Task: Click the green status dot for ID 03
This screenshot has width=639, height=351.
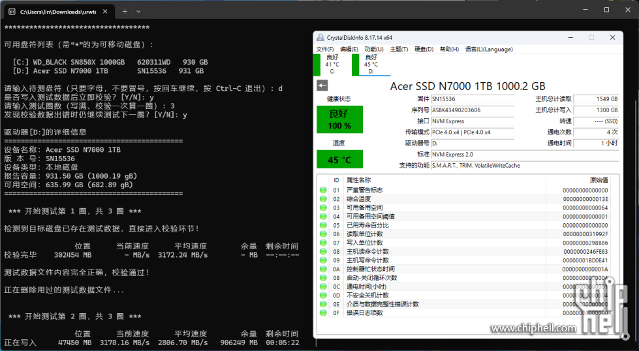Action: pyautogui.click(x=323, y=207)
